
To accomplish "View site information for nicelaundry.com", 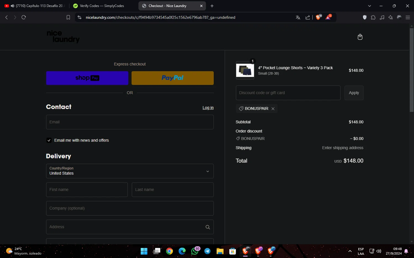I will point(79,17).
